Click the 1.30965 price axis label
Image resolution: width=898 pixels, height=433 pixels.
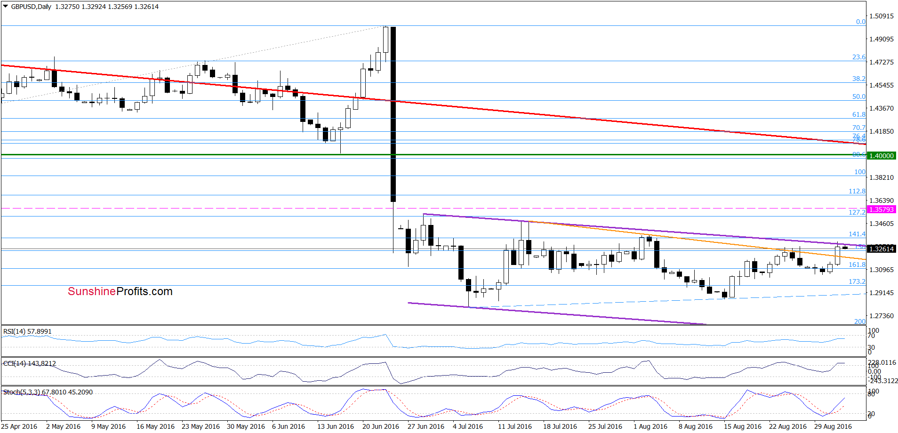pos(882,270)
